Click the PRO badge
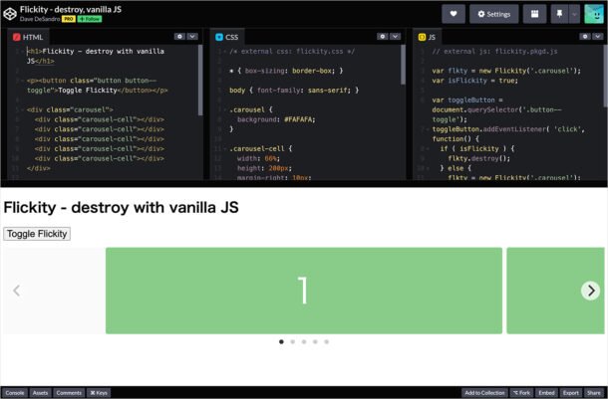This screenshot has width=608, height=399. (69, 19)
